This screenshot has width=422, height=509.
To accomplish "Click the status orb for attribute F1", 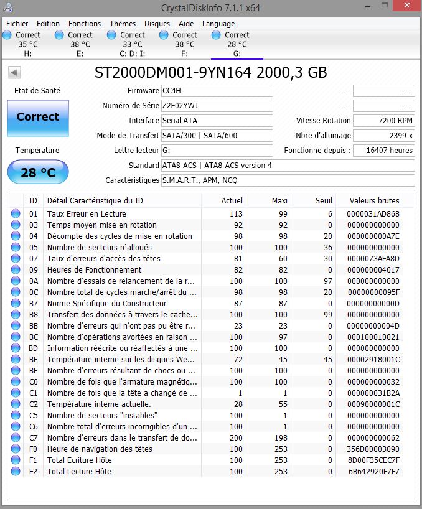I will [16, 460].
